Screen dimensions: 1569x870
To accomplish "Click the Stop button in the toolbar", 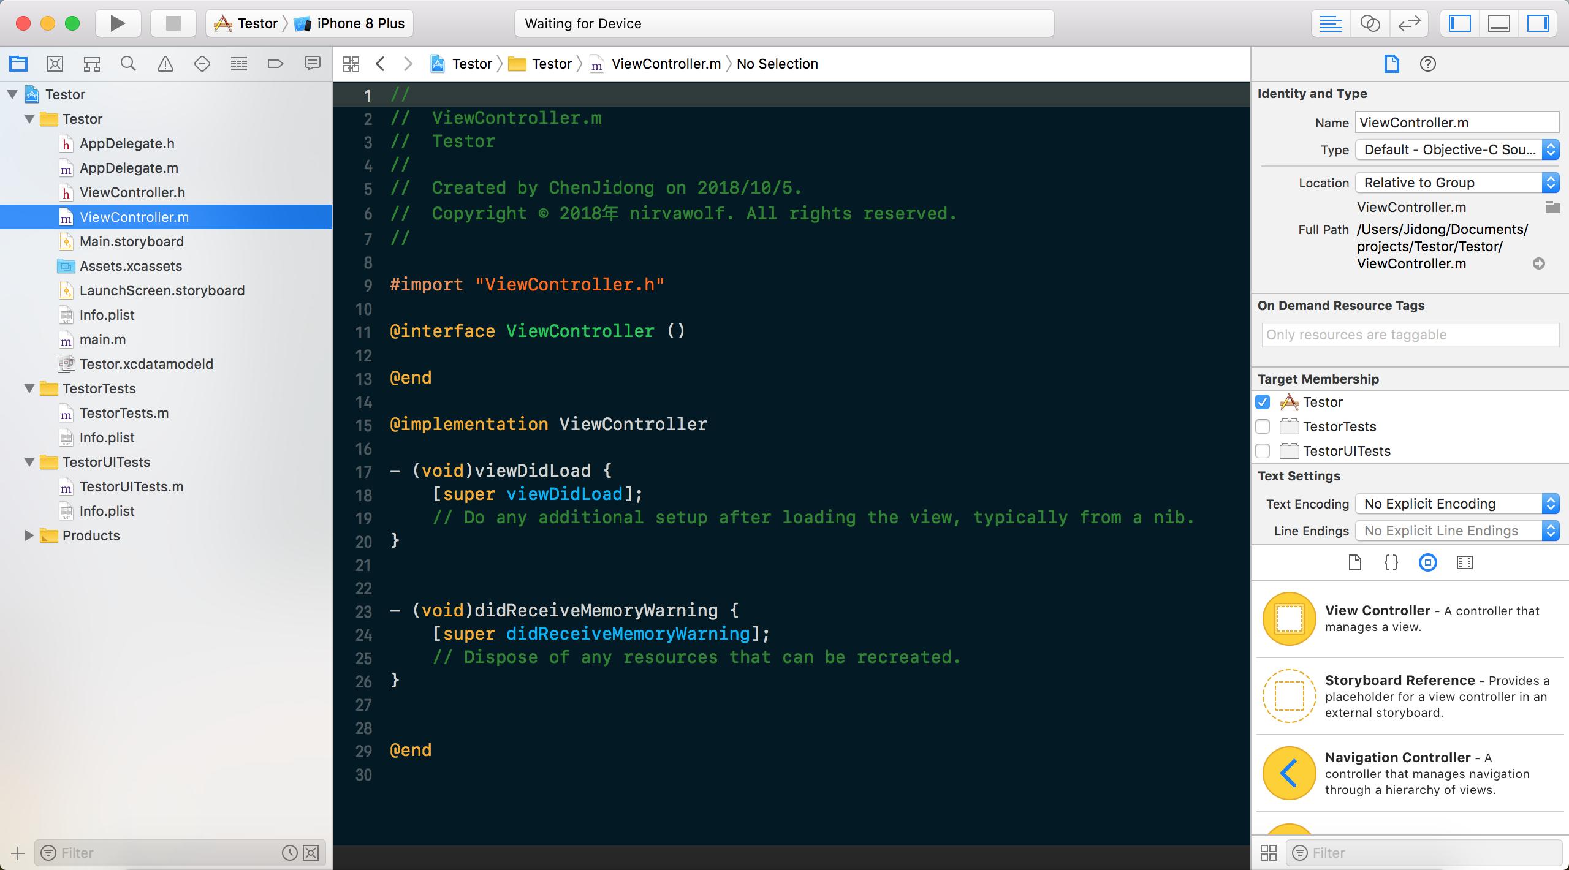I will pyautogui.click(x=173, y=23).
